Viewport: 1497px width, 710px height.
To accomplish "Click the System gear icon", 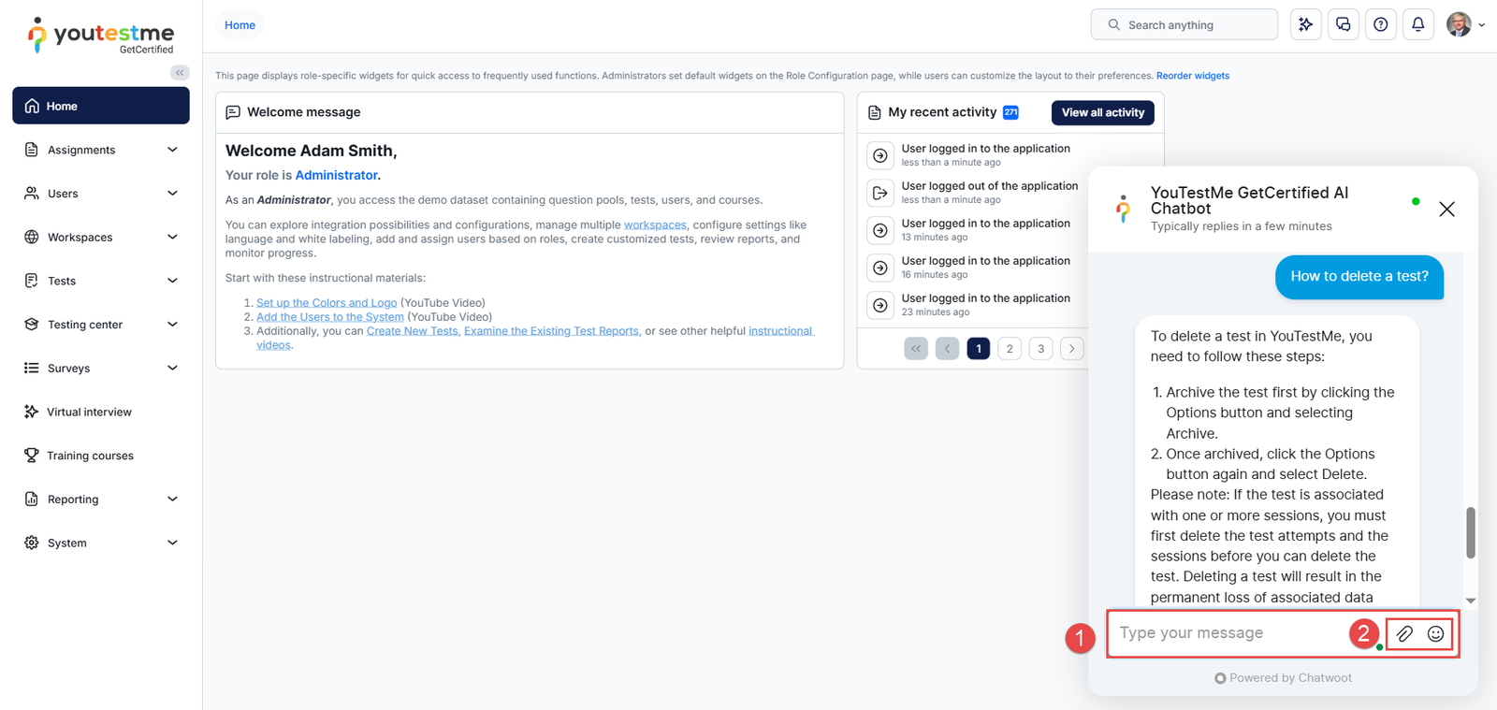I will 32,543.
